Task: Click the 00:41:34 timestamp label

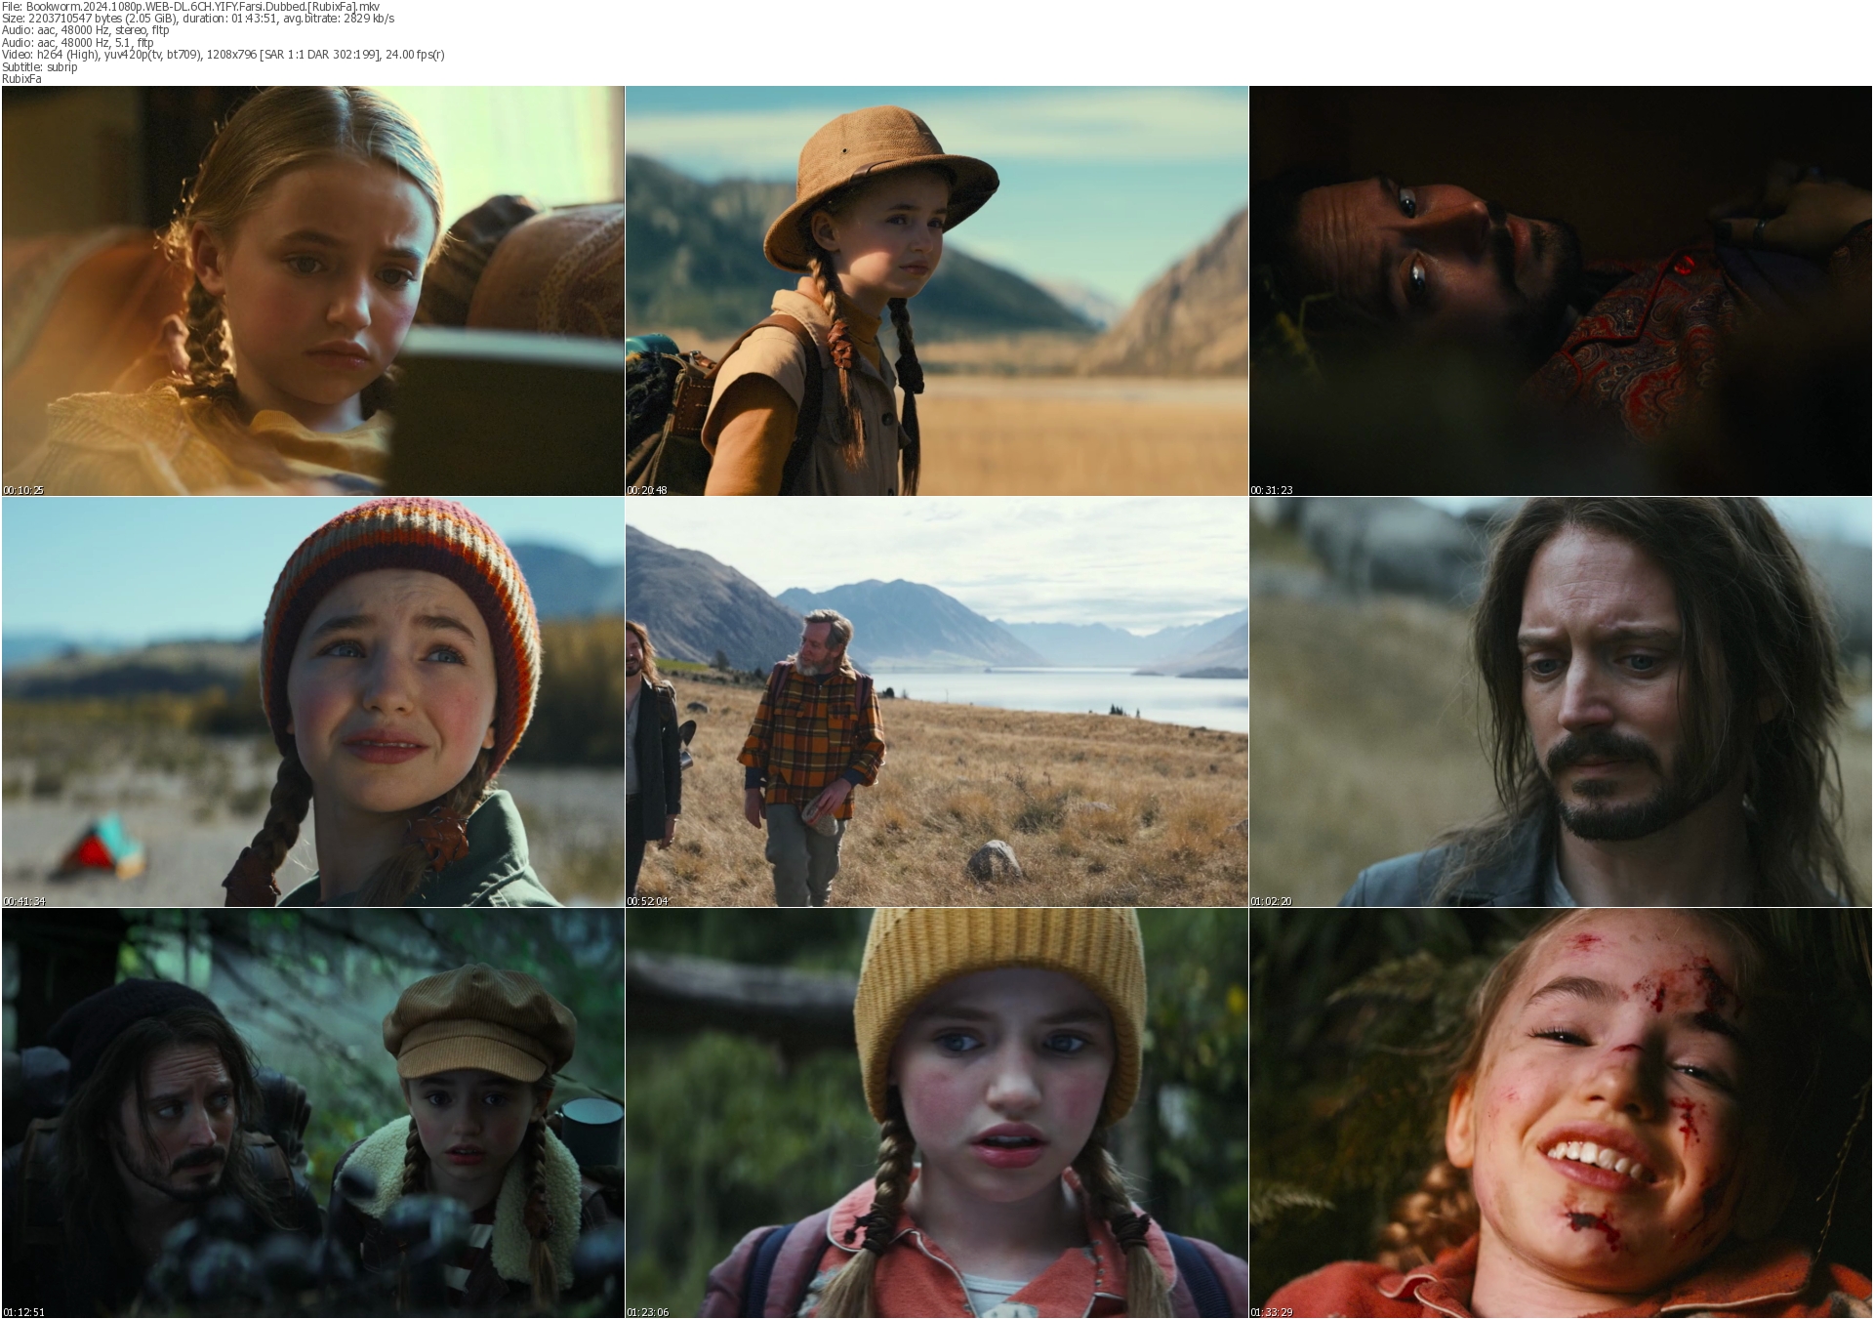Action: [x=23, y=901]
